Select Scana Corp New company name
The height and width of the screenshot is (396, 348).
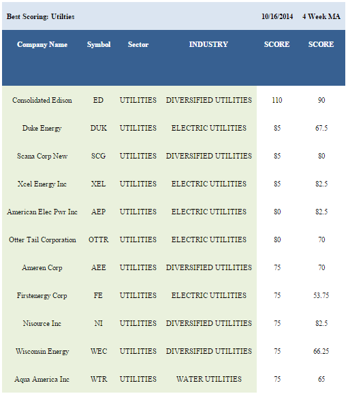(x=42, y=156)
